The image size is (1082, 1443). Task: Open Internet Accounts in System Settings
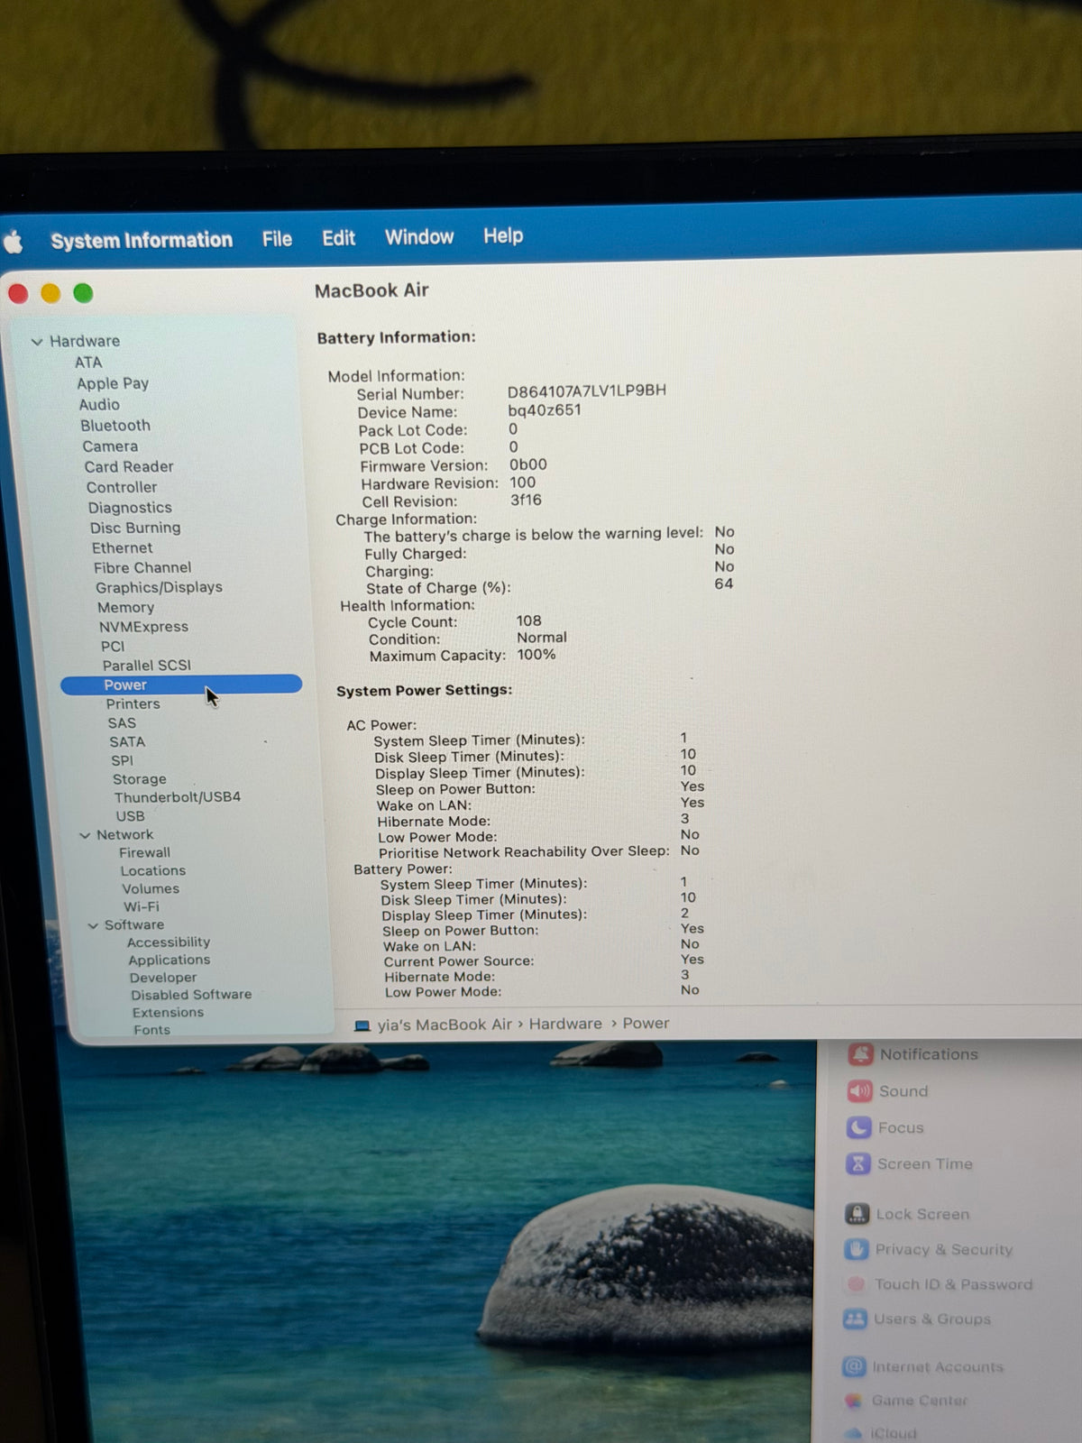click(x=922, y=1367)
